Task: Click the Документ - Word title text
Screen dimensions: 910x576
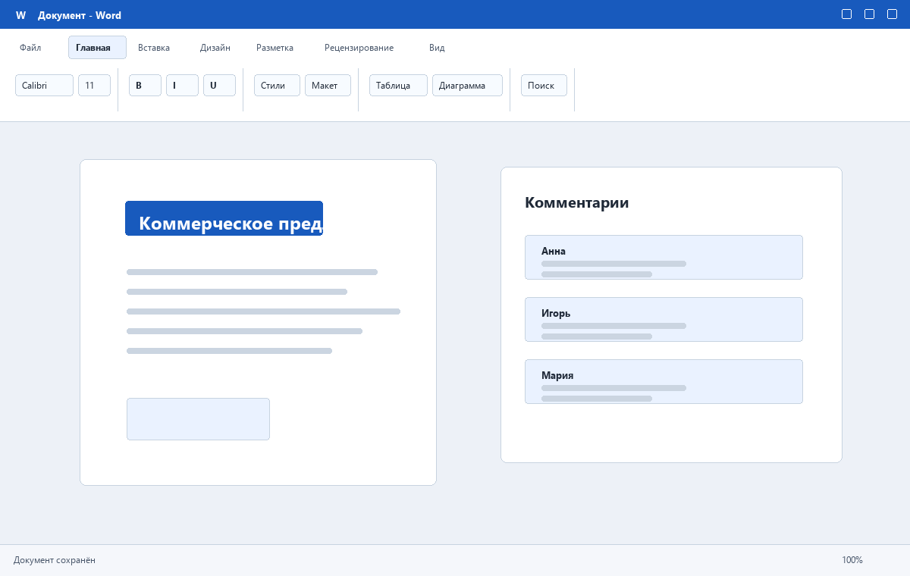Action: [80, 15]
